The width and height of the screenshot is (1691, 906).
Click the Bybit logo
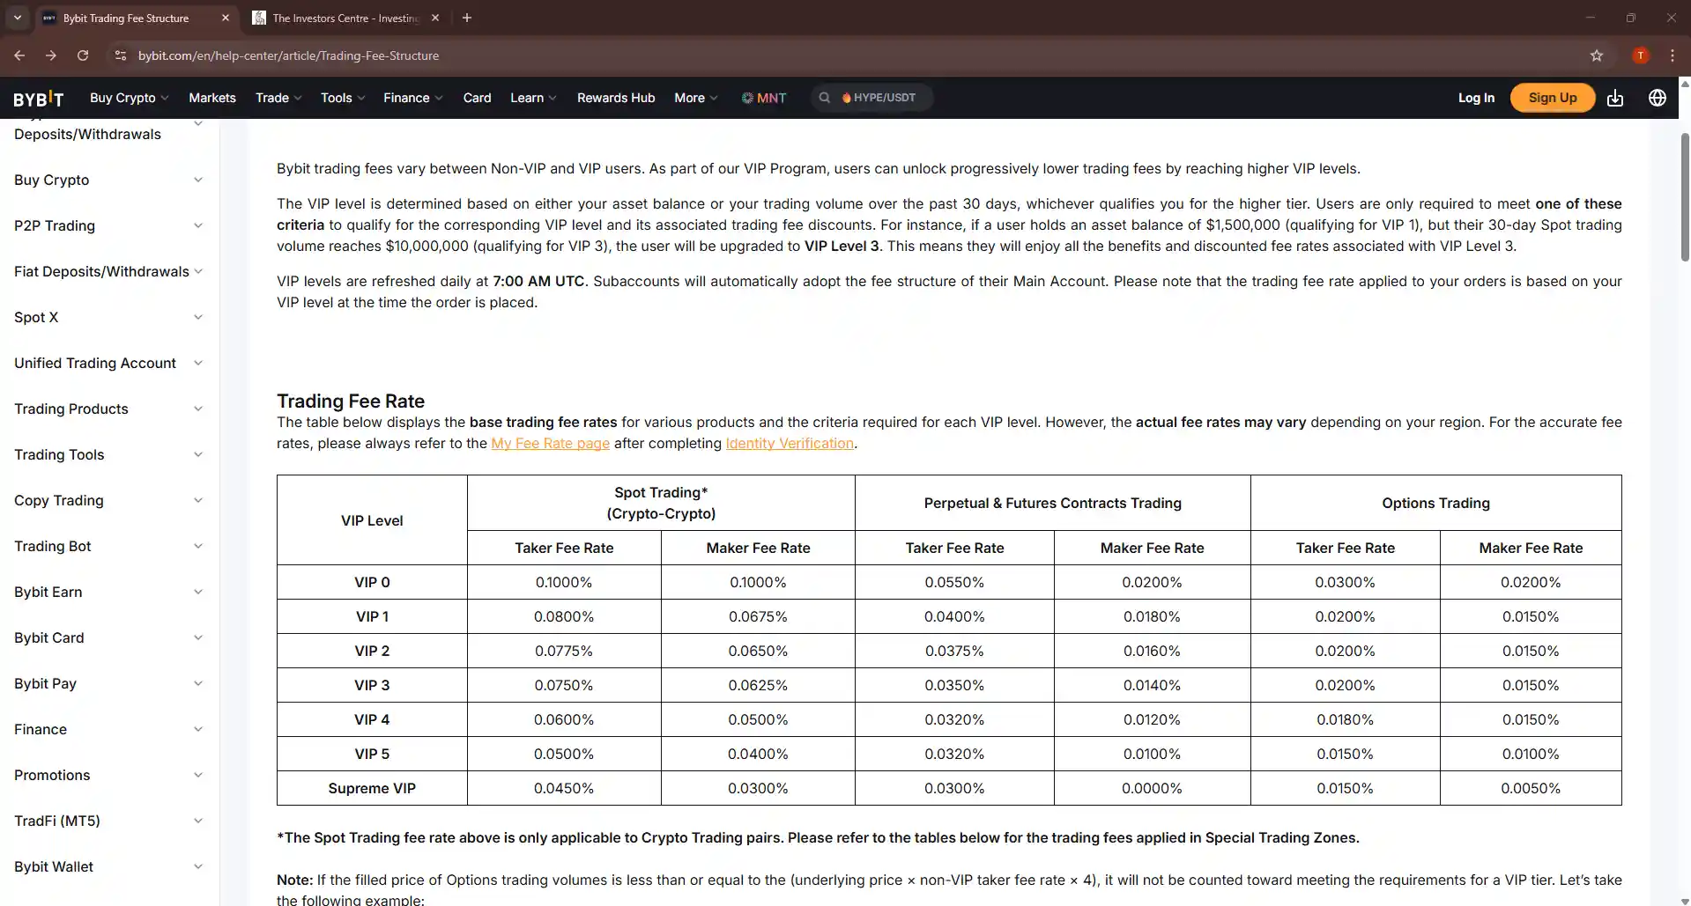[x=38, y=98]
